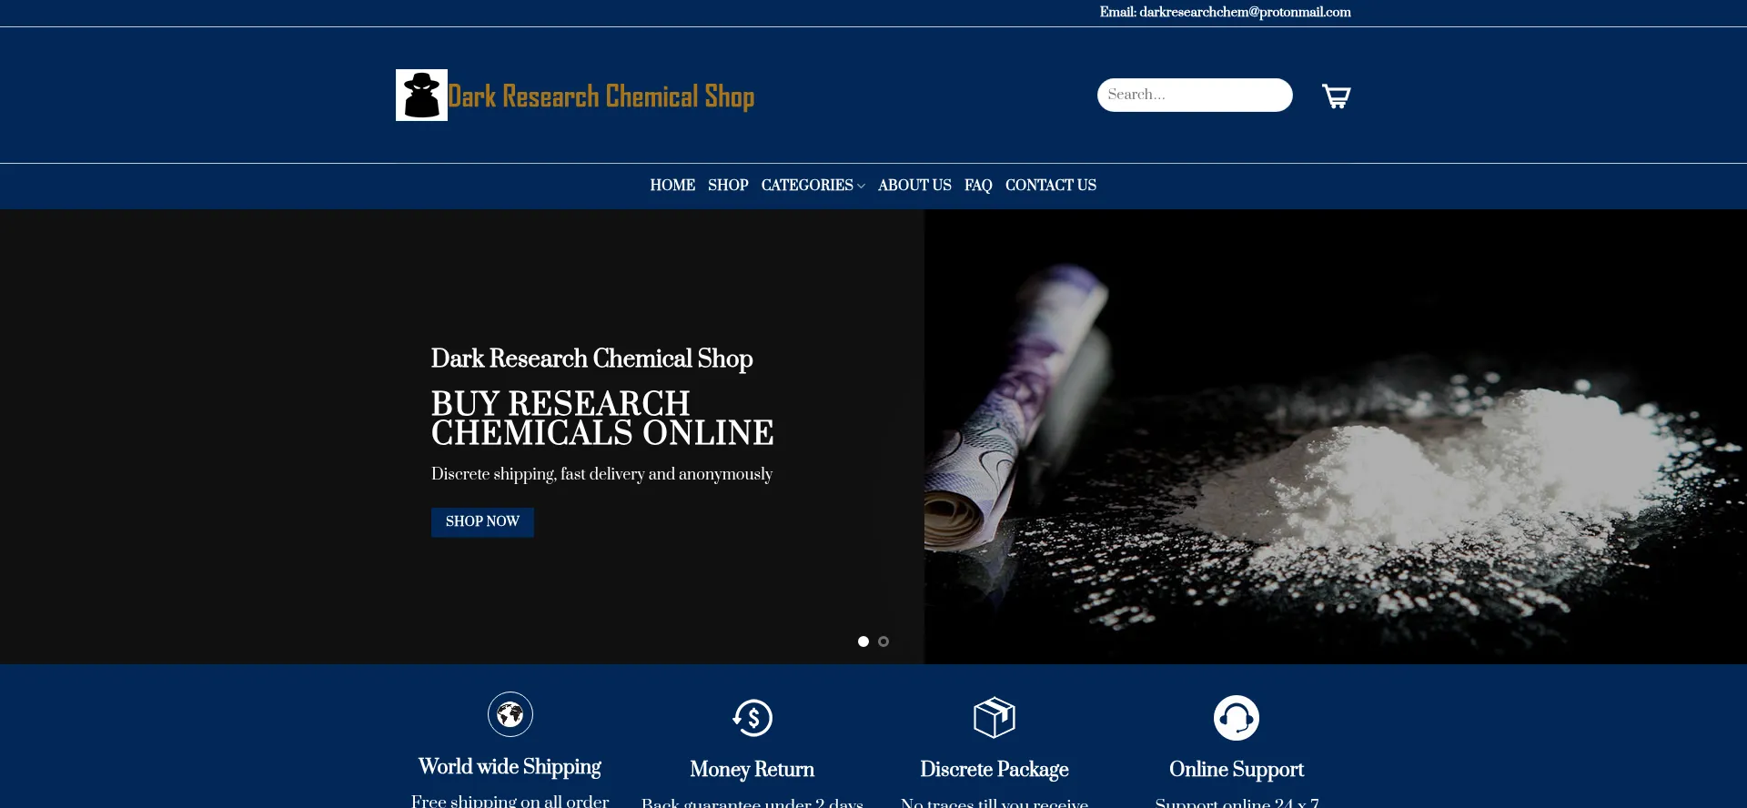Image resolution: width=1747 pixels, height=808 pixels.
Task: Switch to the second slide indicator dot
Action: pos(884,641)
